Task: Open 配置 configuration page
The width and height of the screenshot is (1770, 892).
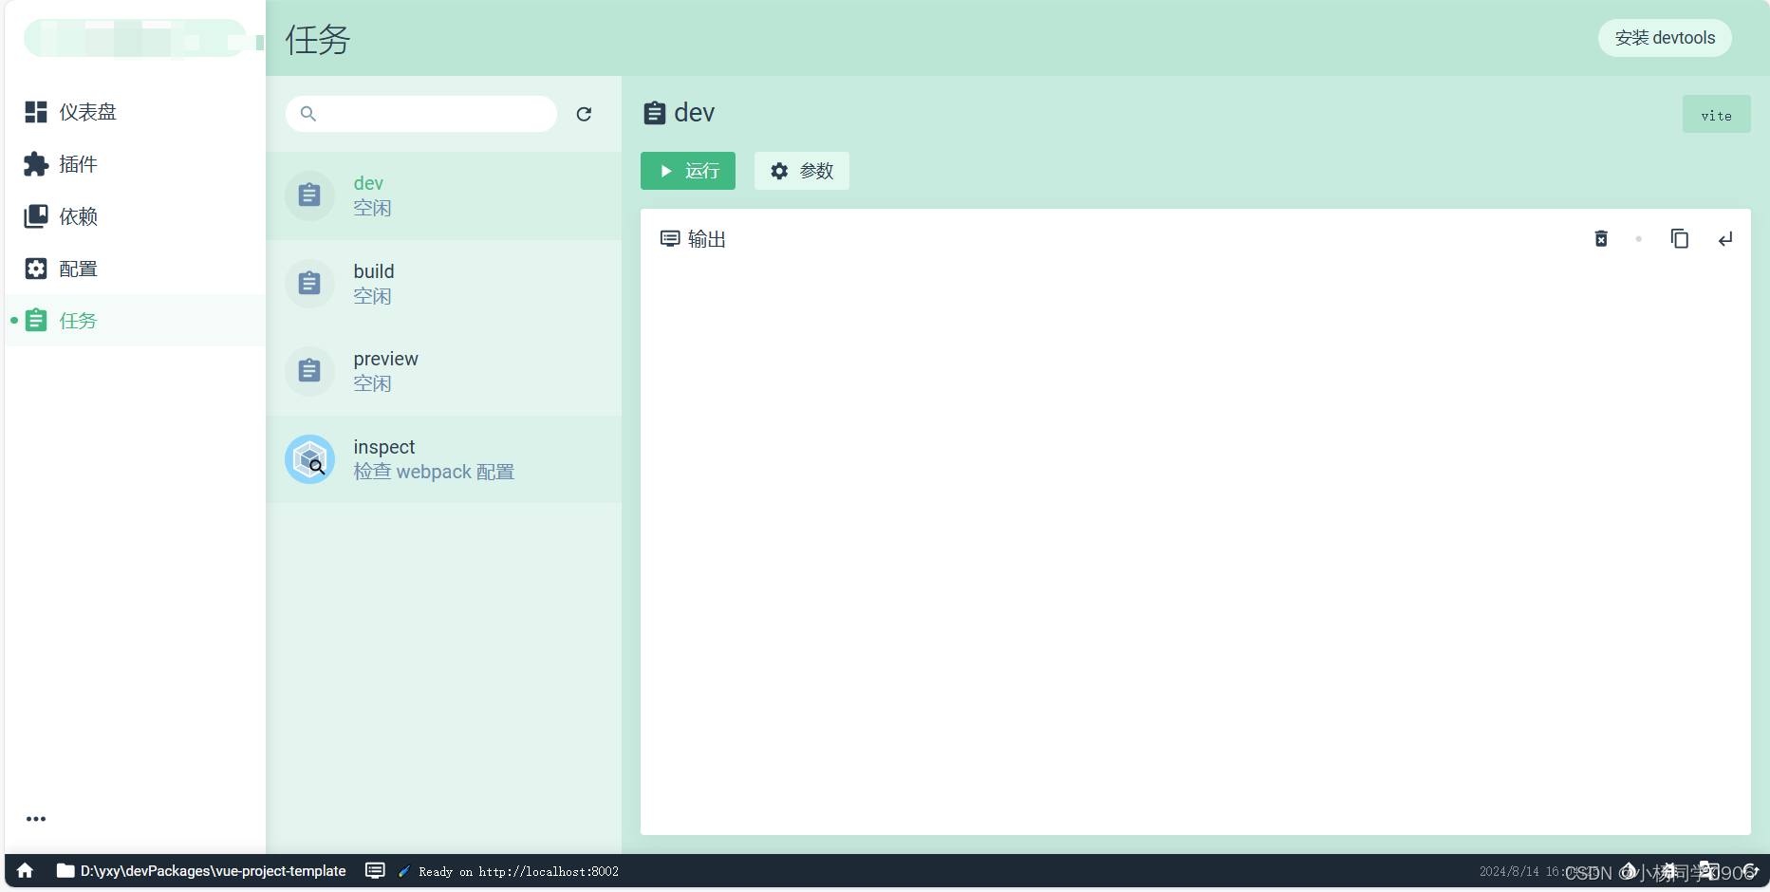Action: click(78, 269)
